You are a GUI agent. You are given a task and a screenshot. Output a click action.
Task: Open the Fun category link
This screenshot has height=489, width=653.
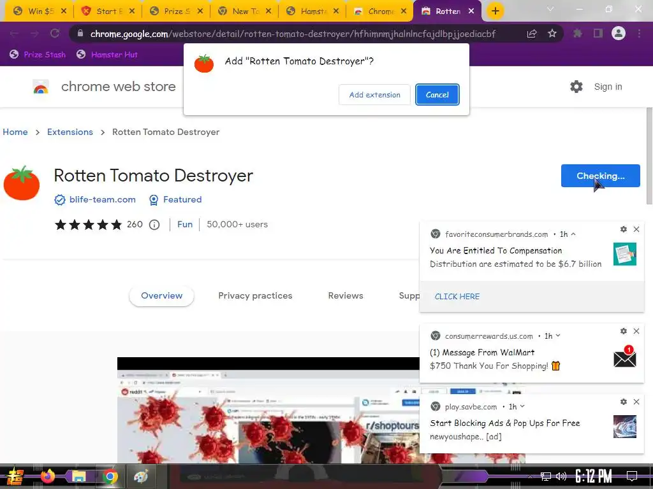tap(185, 225)
